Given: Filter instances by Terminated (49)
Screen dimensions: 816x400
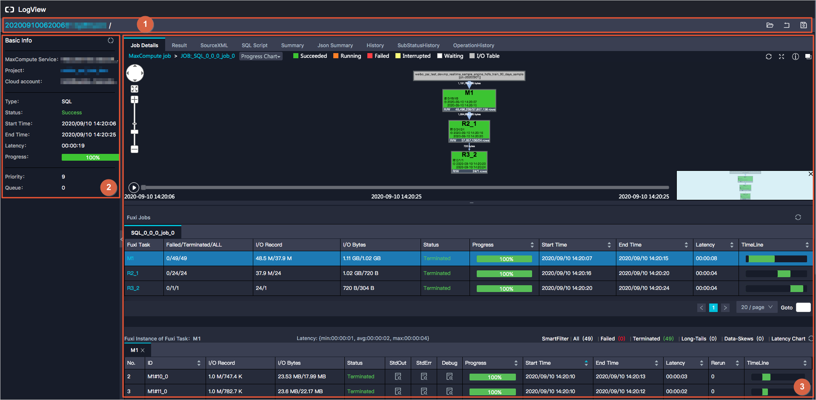Looking at the screenshot, I should coord(653,339).
